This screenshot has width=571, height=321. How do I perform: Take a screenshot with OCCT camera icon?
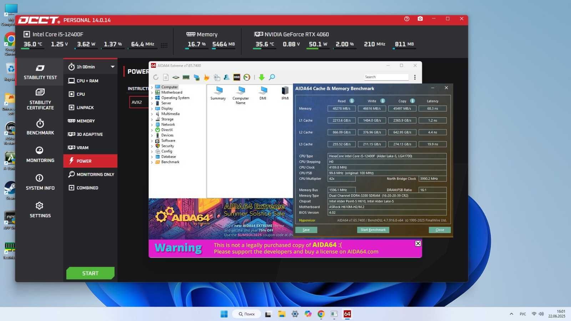420,19
